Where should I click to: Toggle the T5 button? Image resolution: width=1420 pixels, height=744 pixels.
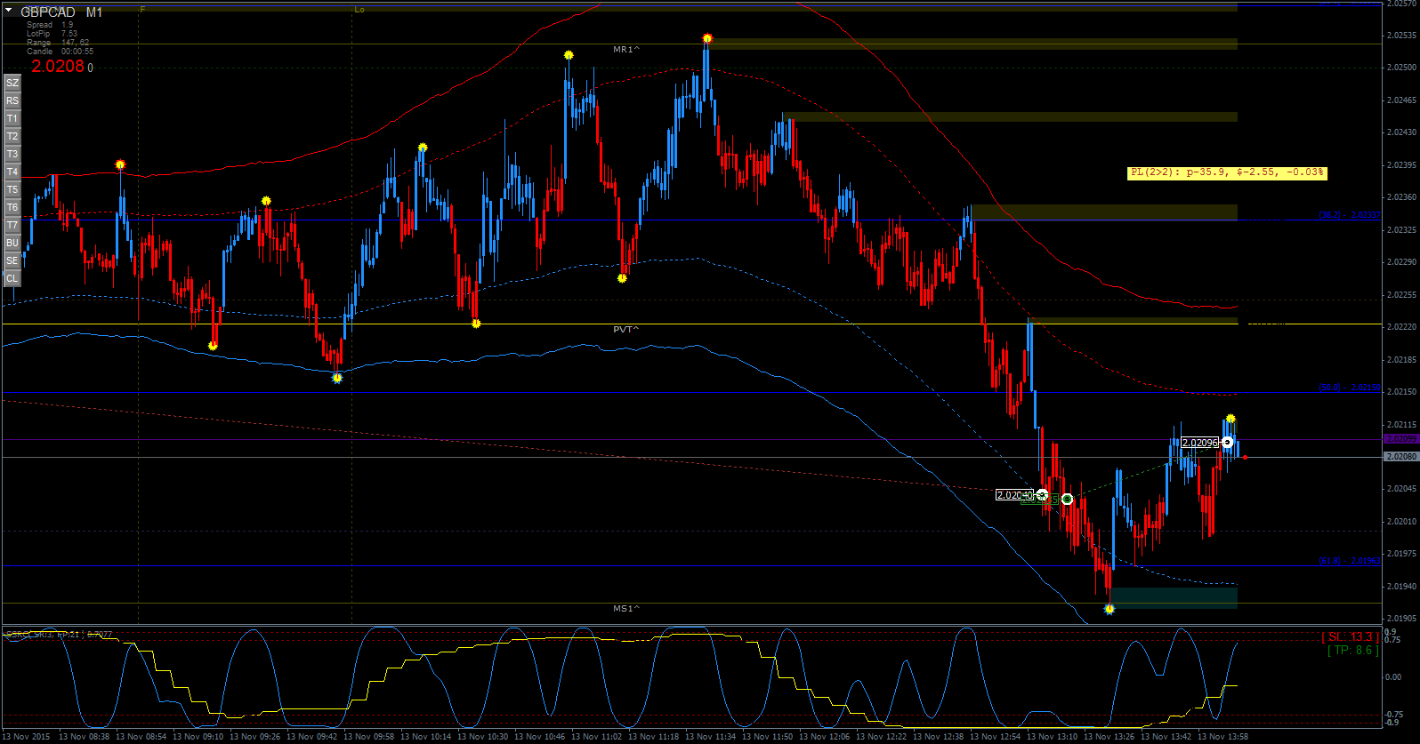[x=12, y=189]
